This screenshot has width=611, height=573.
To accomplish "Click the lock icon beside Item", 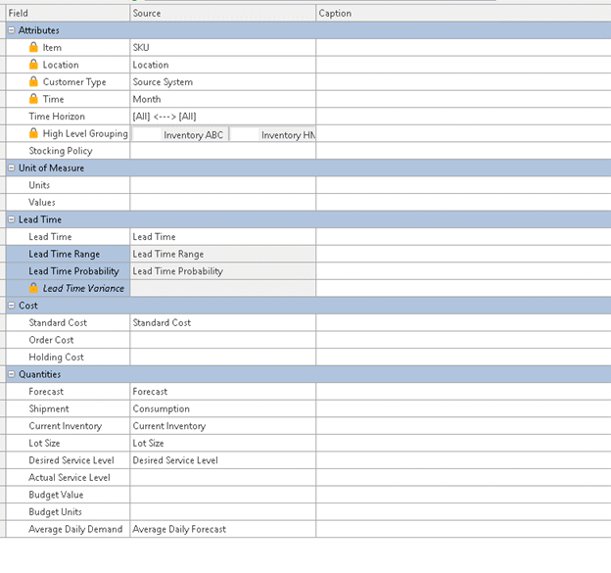I will pyautogui.click(x=33, y=47).
